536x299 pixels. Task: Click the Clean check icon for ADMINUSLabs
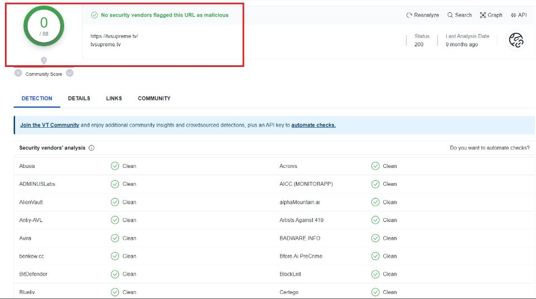[115, 184]
